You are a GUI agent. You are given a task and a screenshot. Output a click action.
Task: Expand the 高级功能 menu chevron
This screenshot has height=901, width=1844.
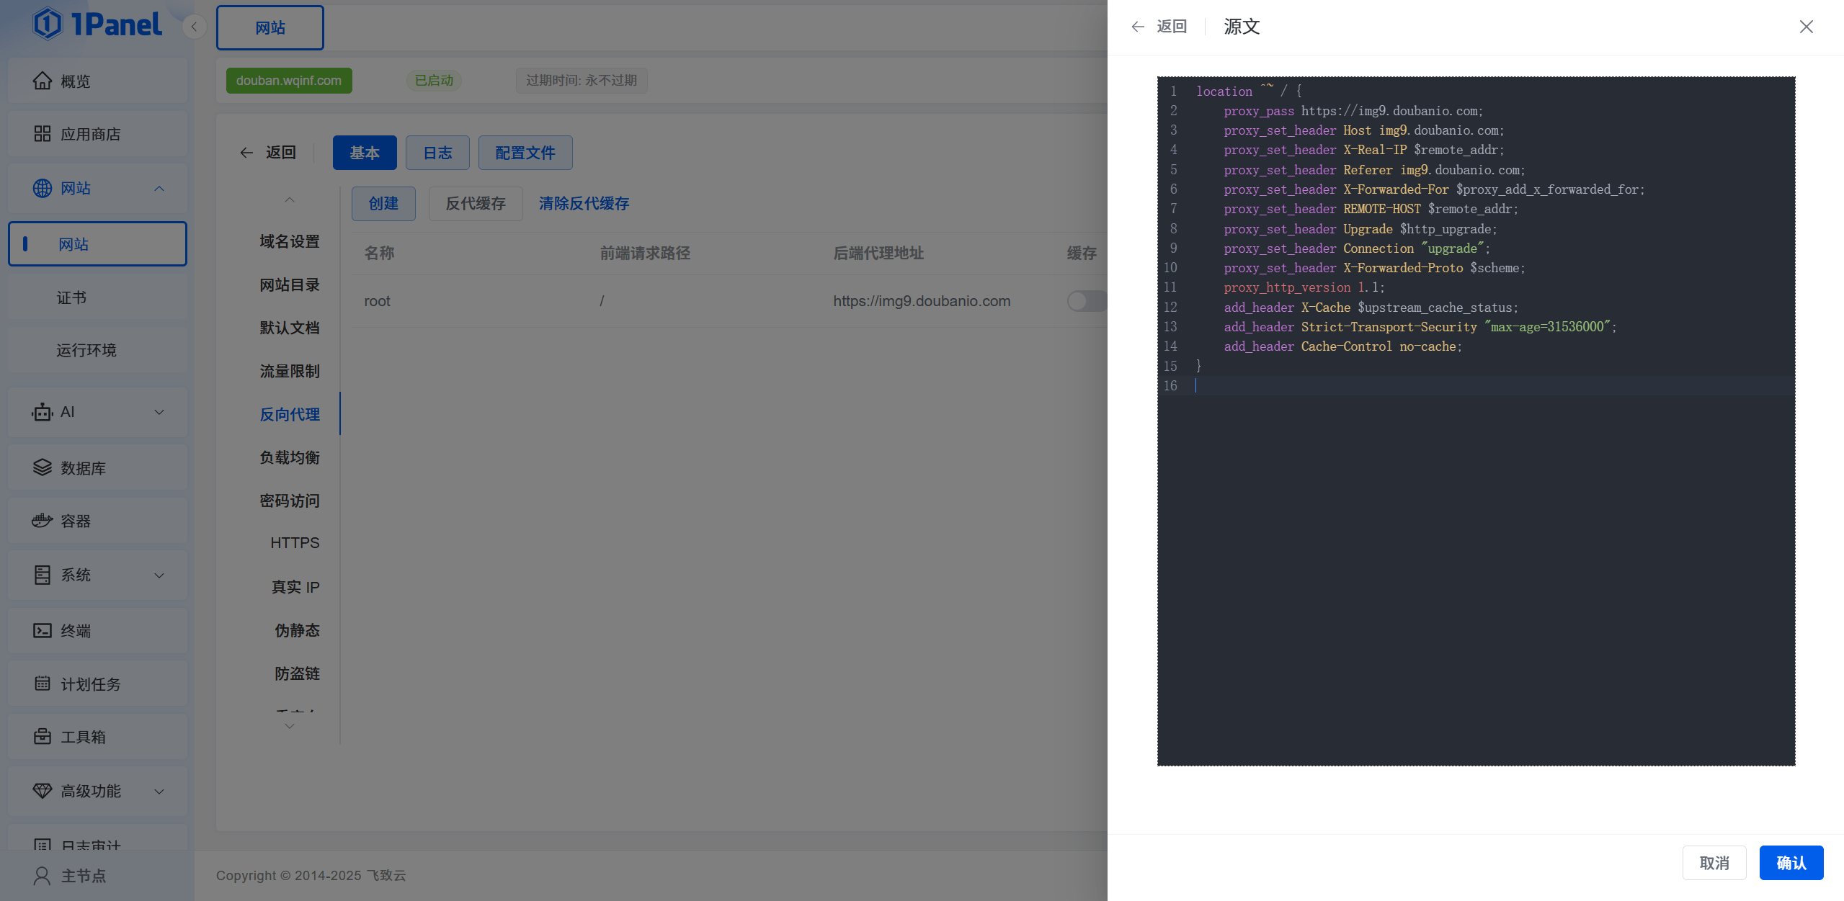[x=159, y=792]
